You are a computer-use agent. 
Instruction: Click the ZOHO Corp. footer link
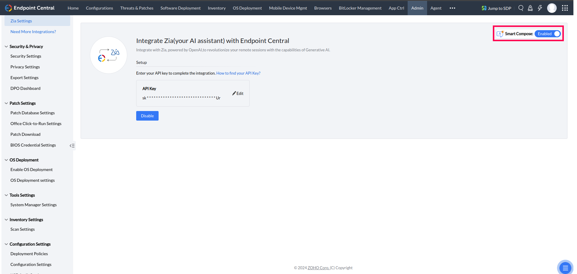pyautogui.click(x=318, y=268)
